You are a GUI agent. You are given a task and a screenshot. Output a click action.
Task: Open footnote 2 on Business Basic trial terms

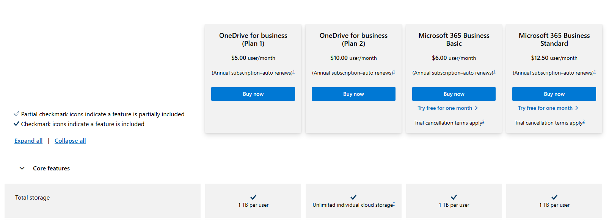tap(483, 122)
